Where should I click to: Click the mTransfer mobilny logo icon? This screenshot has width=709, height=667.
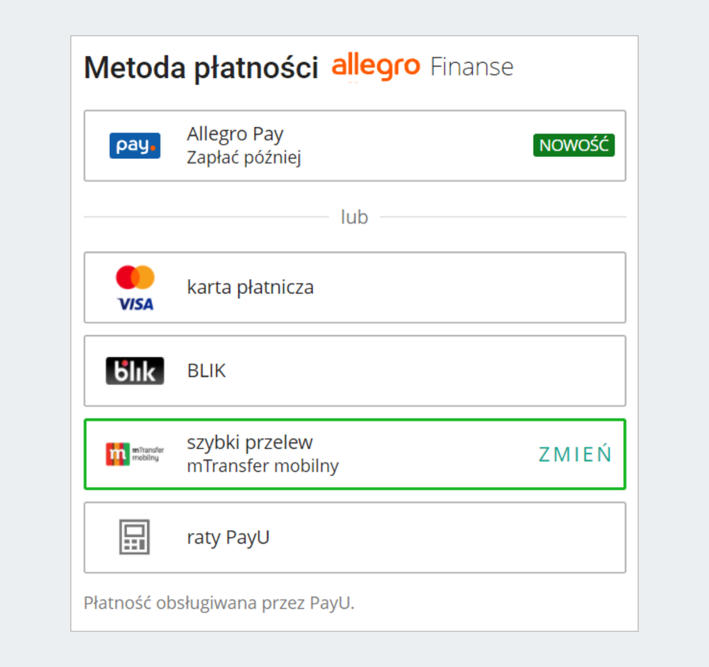click(135, 454)
